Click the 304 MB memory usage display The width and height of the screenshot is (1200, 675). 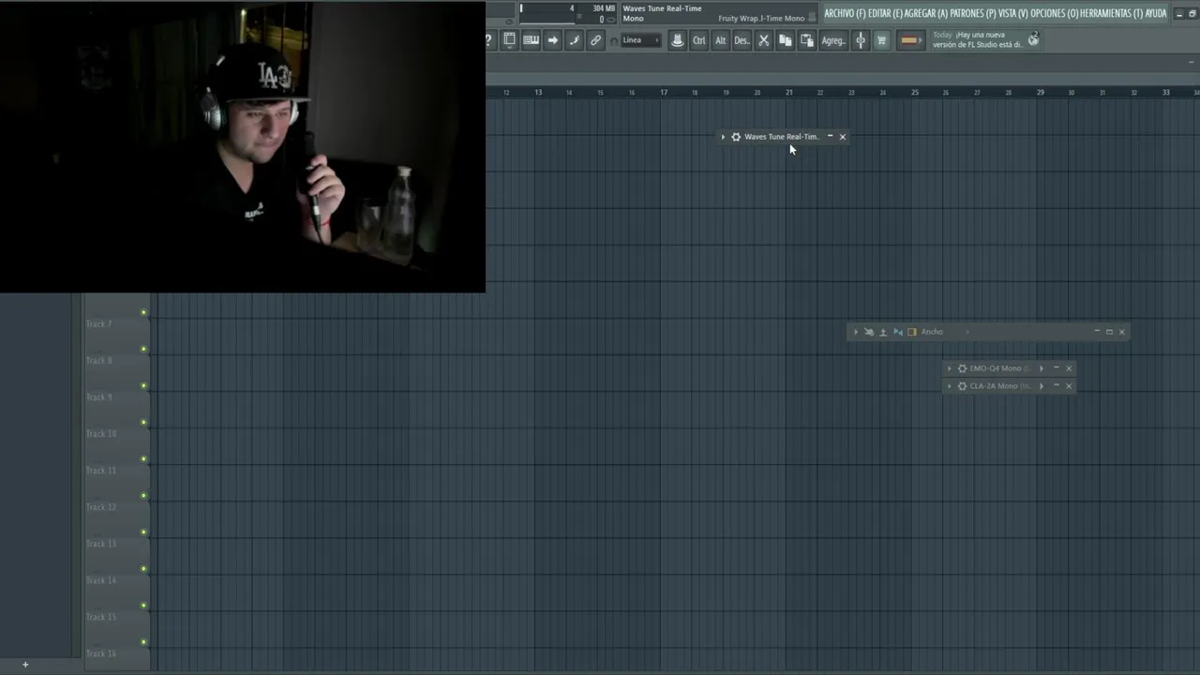click(x=604, y=8)
